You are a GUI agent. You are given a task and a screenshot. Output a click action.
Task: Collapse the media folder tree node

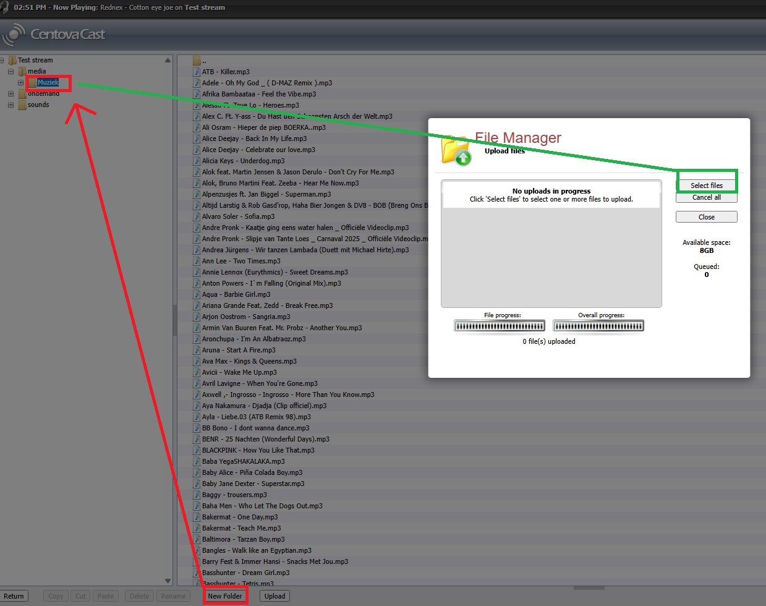click(x=11, y=71)
